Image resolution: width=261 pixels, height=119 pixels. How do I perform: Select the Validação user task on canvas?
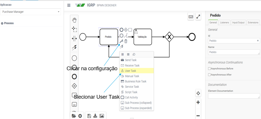point(143,37)
